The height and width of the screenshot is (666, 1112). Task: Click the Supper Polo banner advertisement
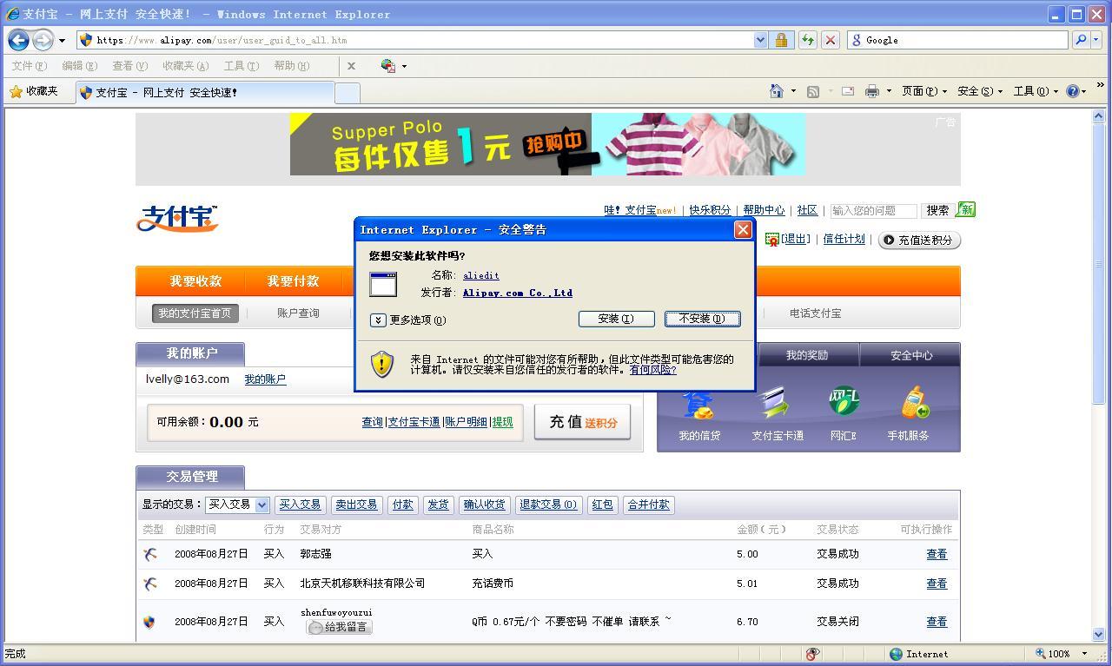(547, 144)
